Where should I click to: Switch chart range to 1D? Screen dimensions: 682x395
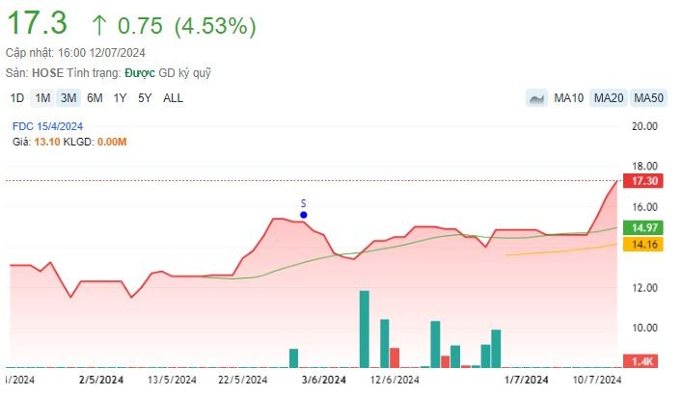17,97
